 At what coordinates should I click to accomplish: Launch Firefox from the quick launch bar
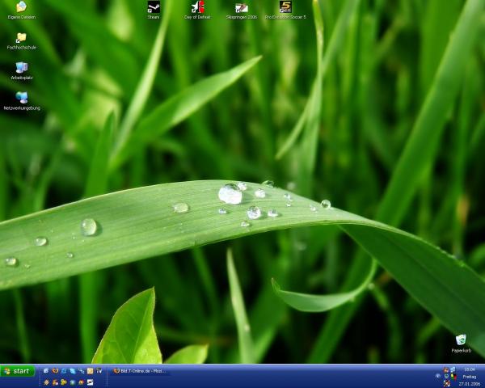click(55, 371)
